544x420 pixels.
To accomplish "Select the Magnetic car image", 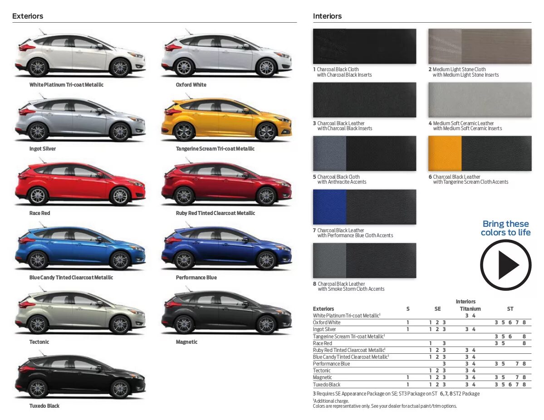I will 226,311.
